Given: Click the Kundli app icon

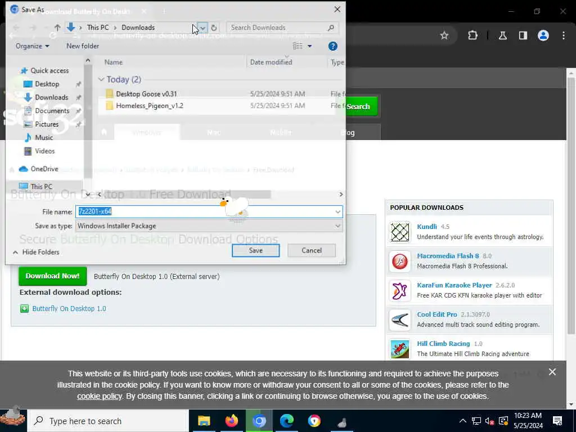Looking at the screenshot, I should click(x=400, y=232).
